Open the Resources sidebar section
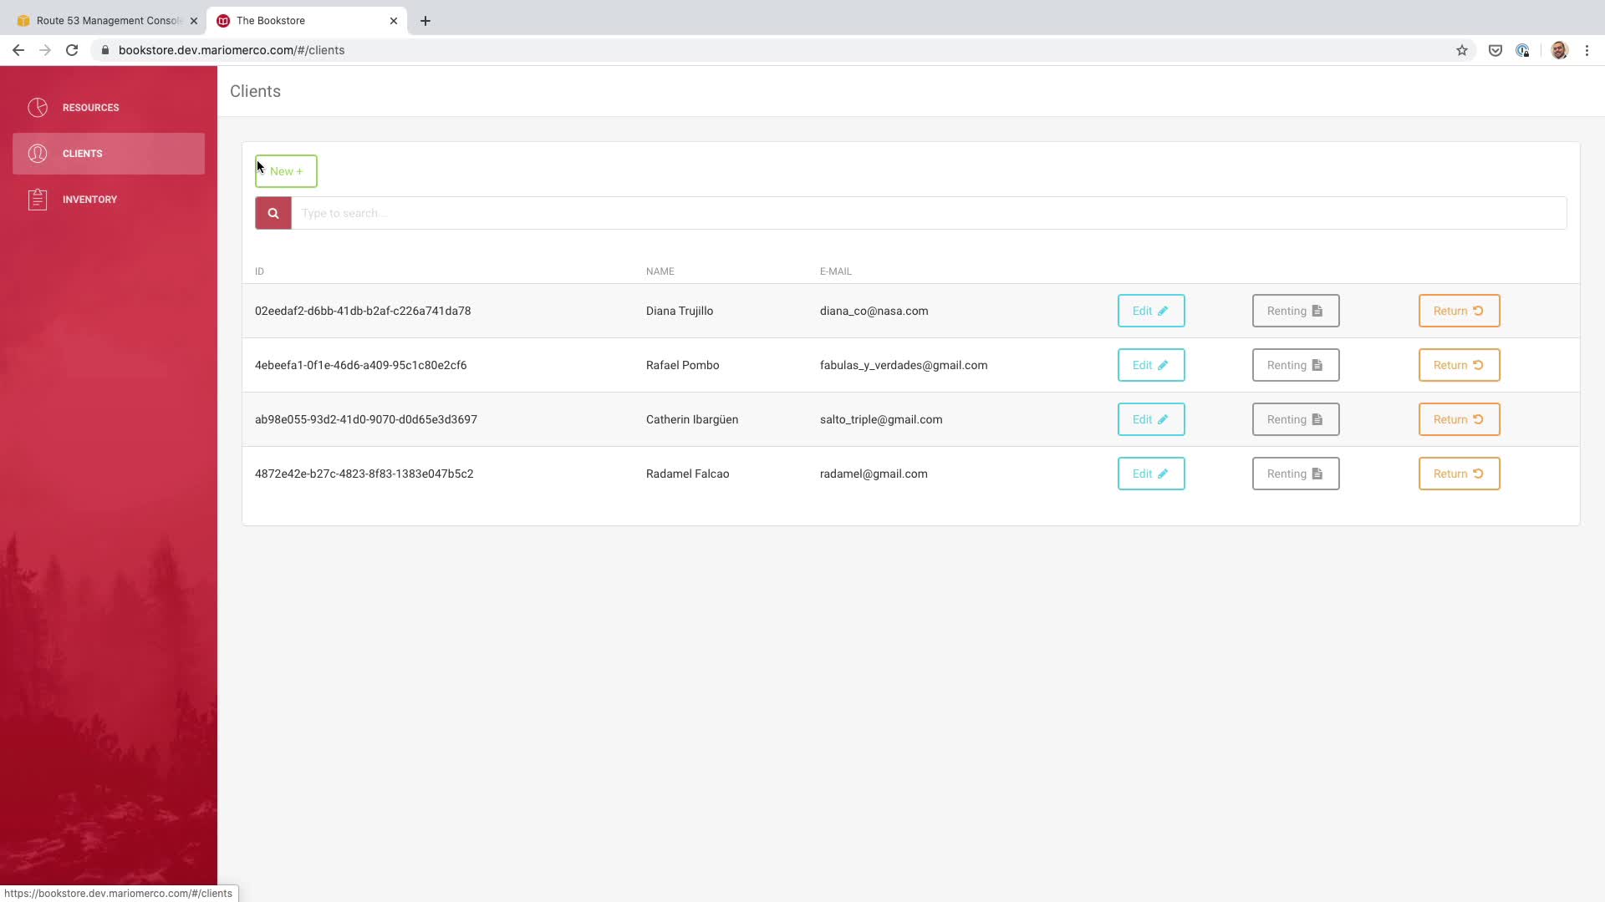The height and width of the screenshot is (902, 1605). 90,108
